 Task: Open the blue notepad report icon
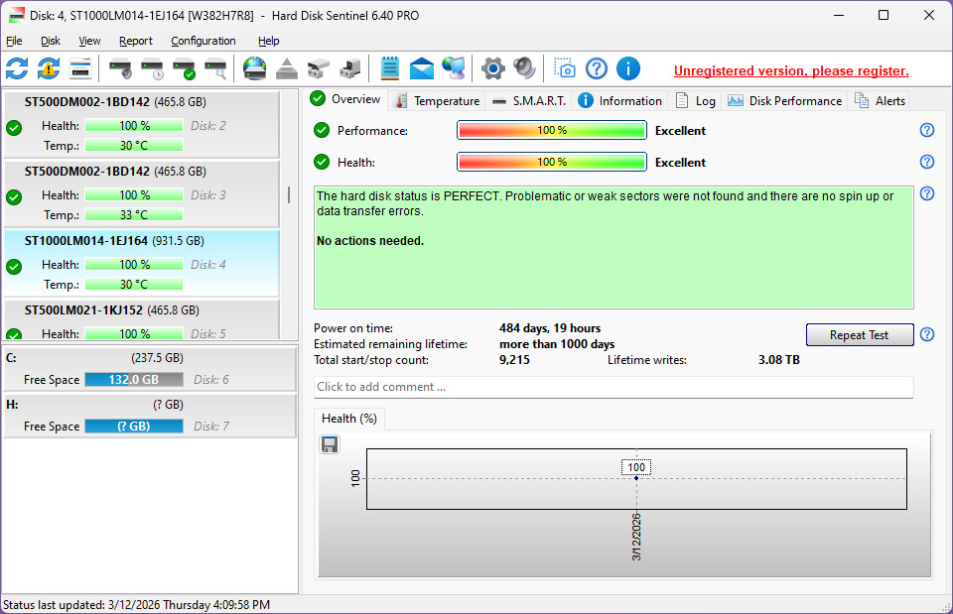[x=389, y=68]
